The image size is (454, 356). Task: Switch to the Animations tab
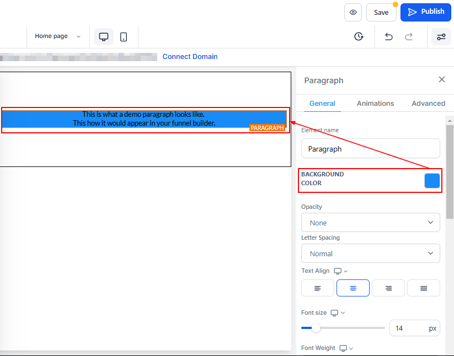pyautogui.click(x=375, y=103)
